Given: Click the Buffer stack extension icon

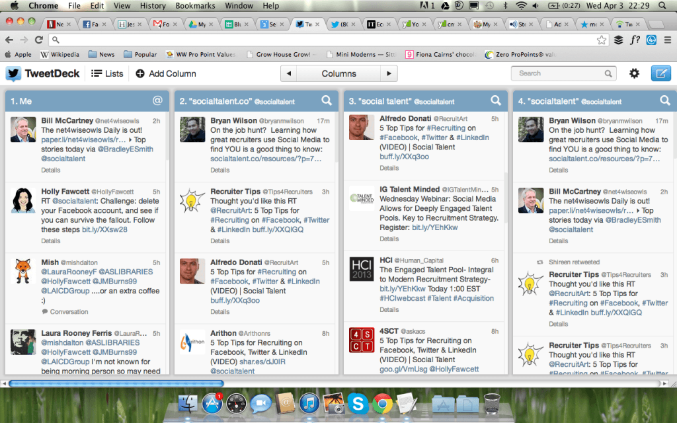Looking at the screenshot, I should (618, 40).
